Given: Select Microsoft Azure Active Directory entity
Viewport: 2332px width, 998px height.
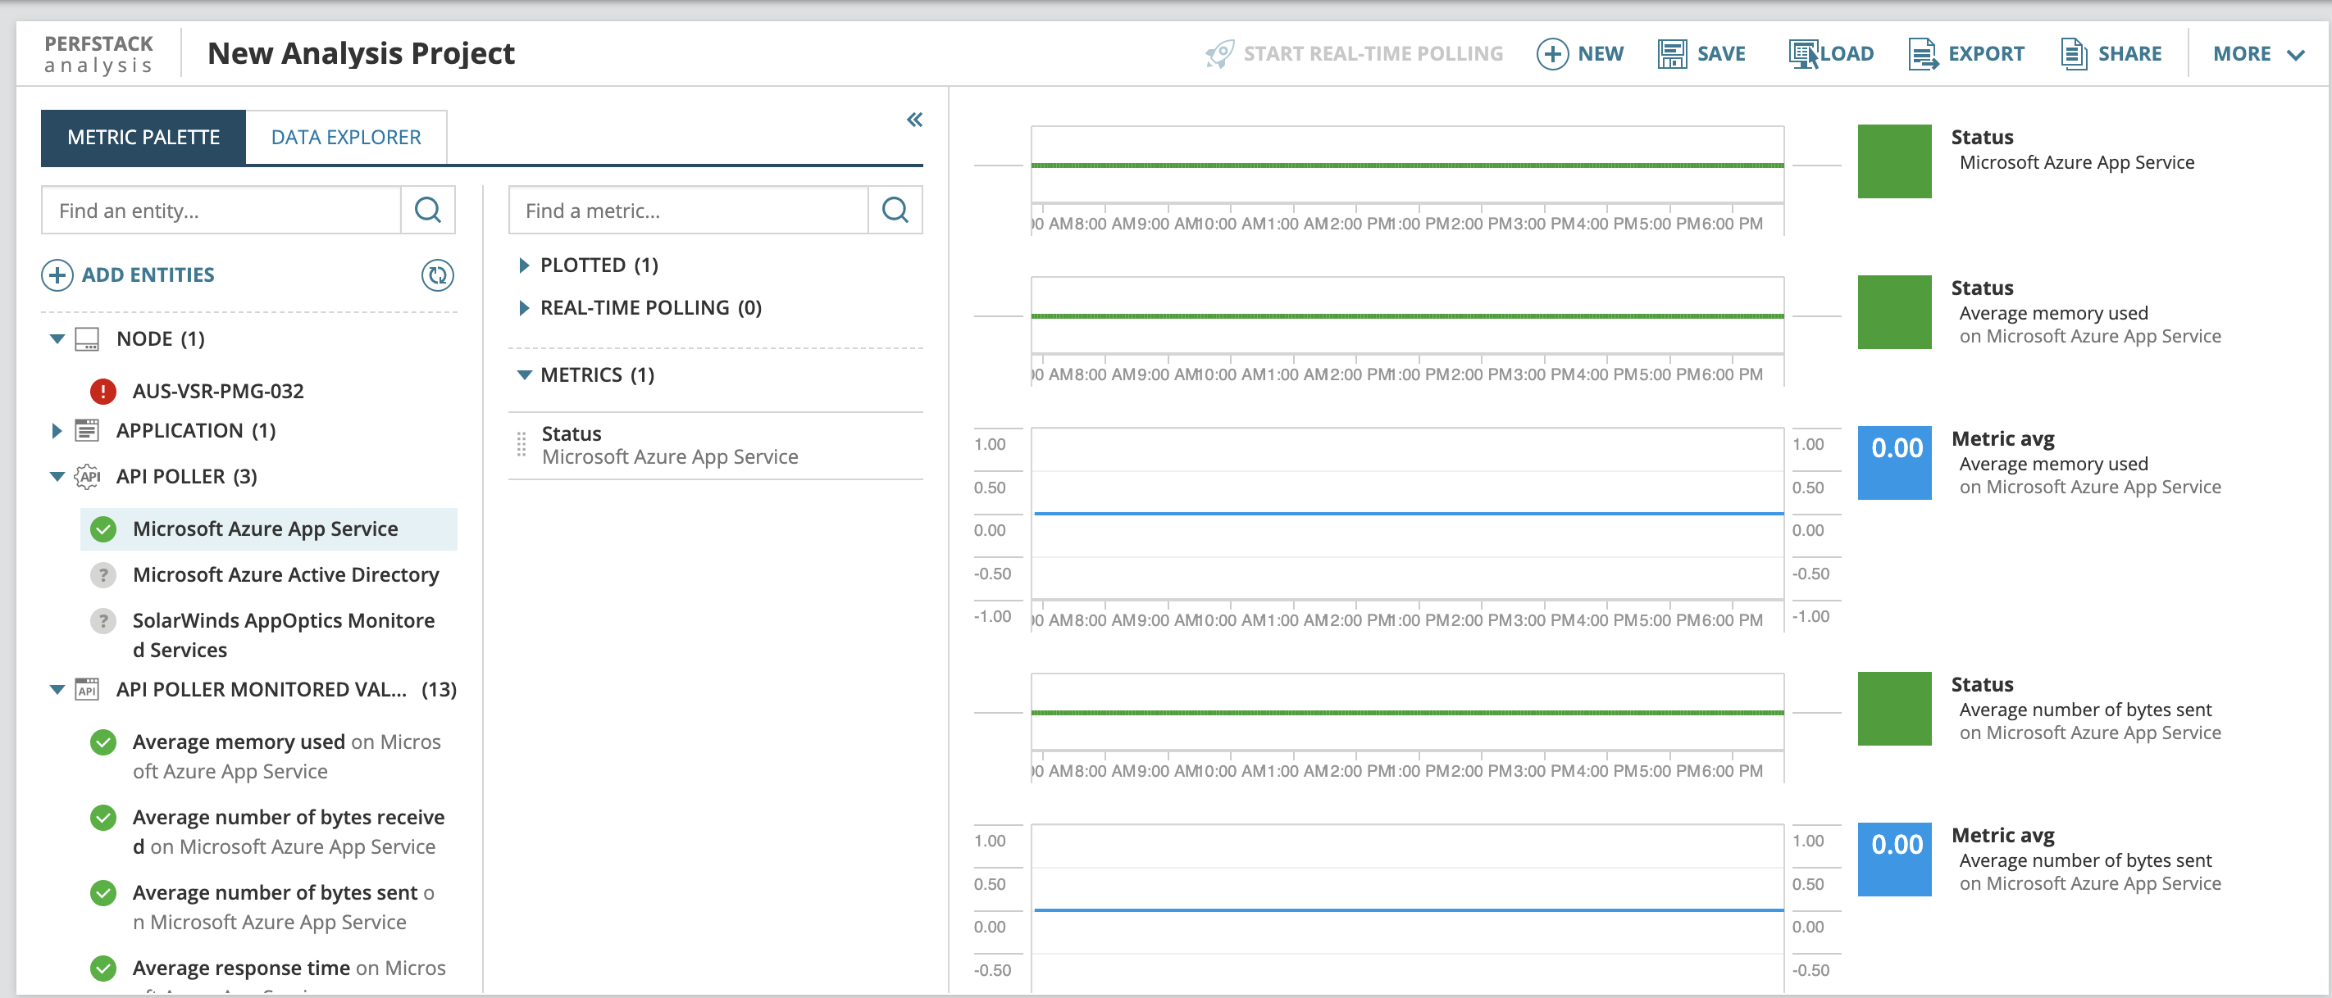Looking at the screenshot, I should [x=285, y=574].
